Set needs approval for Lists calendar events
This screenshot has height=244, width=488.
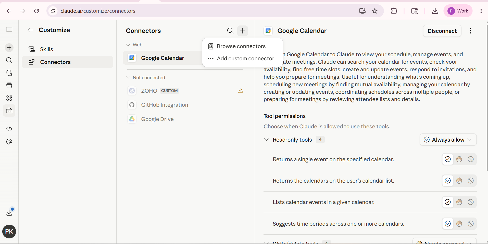[459, 202]
